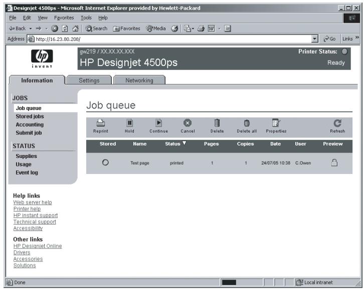Open the Event log page
364x289 pixels.
click(x=27, y=172)
